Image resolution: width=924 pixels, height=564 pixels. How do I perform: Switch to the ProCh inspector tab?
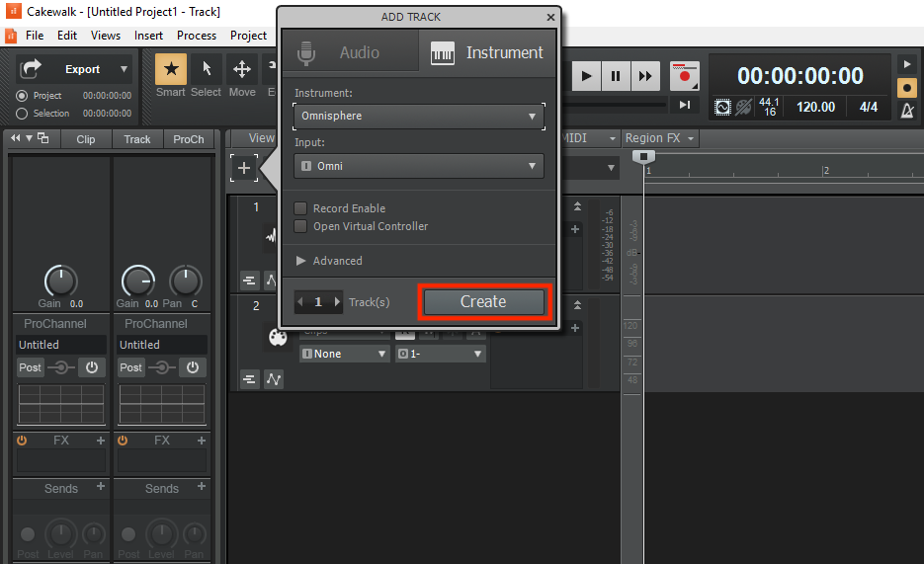(x=189, y=139)
